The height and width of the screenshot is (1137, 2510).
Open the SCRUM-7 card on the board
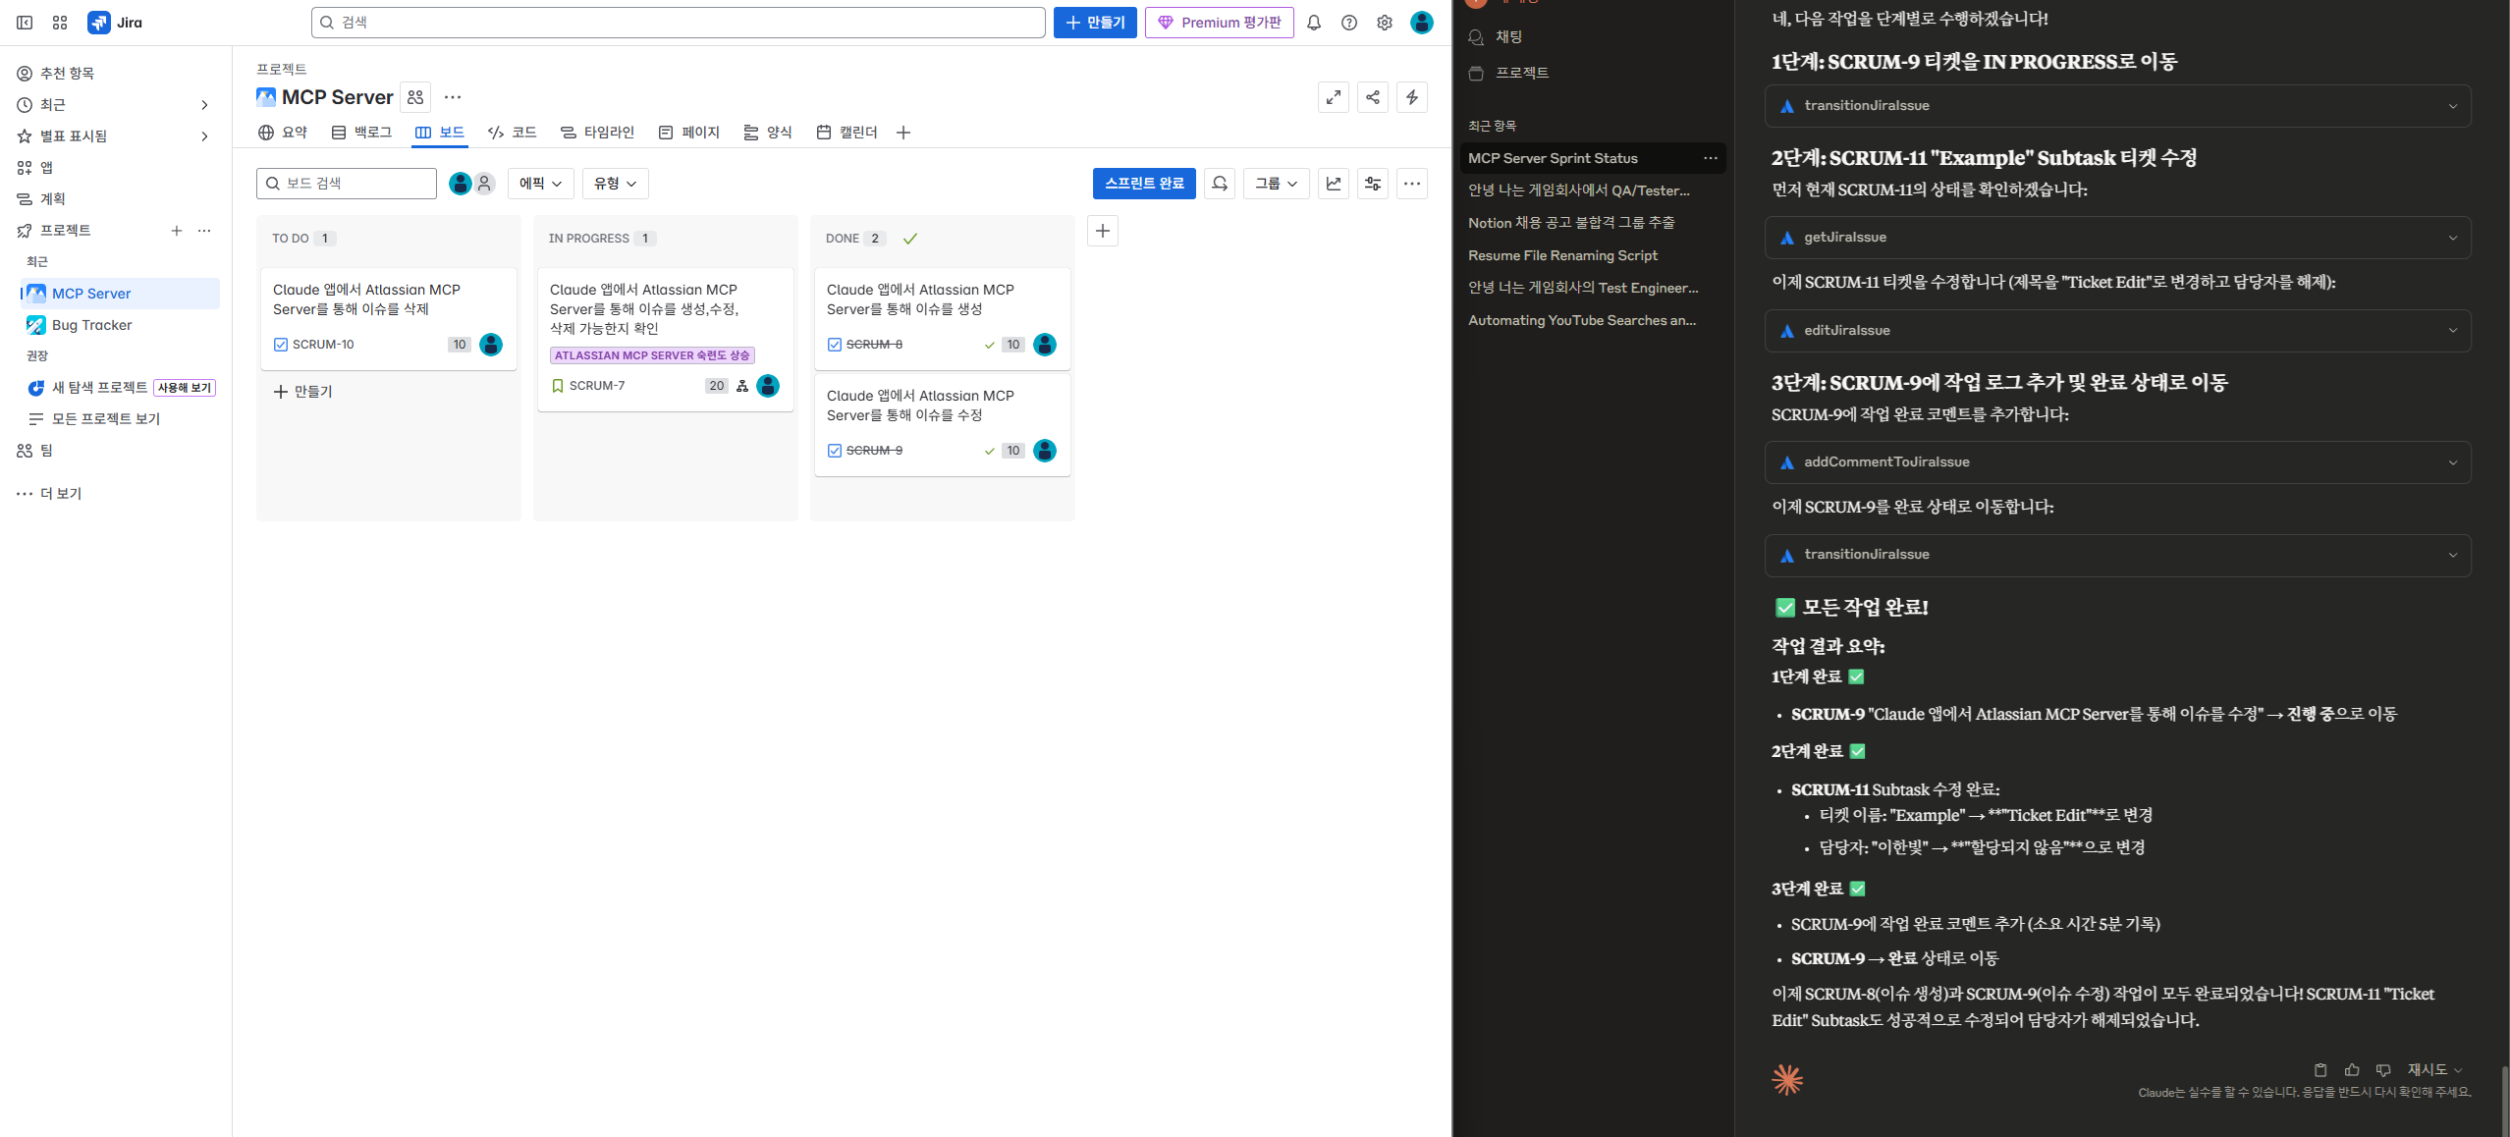666,340
